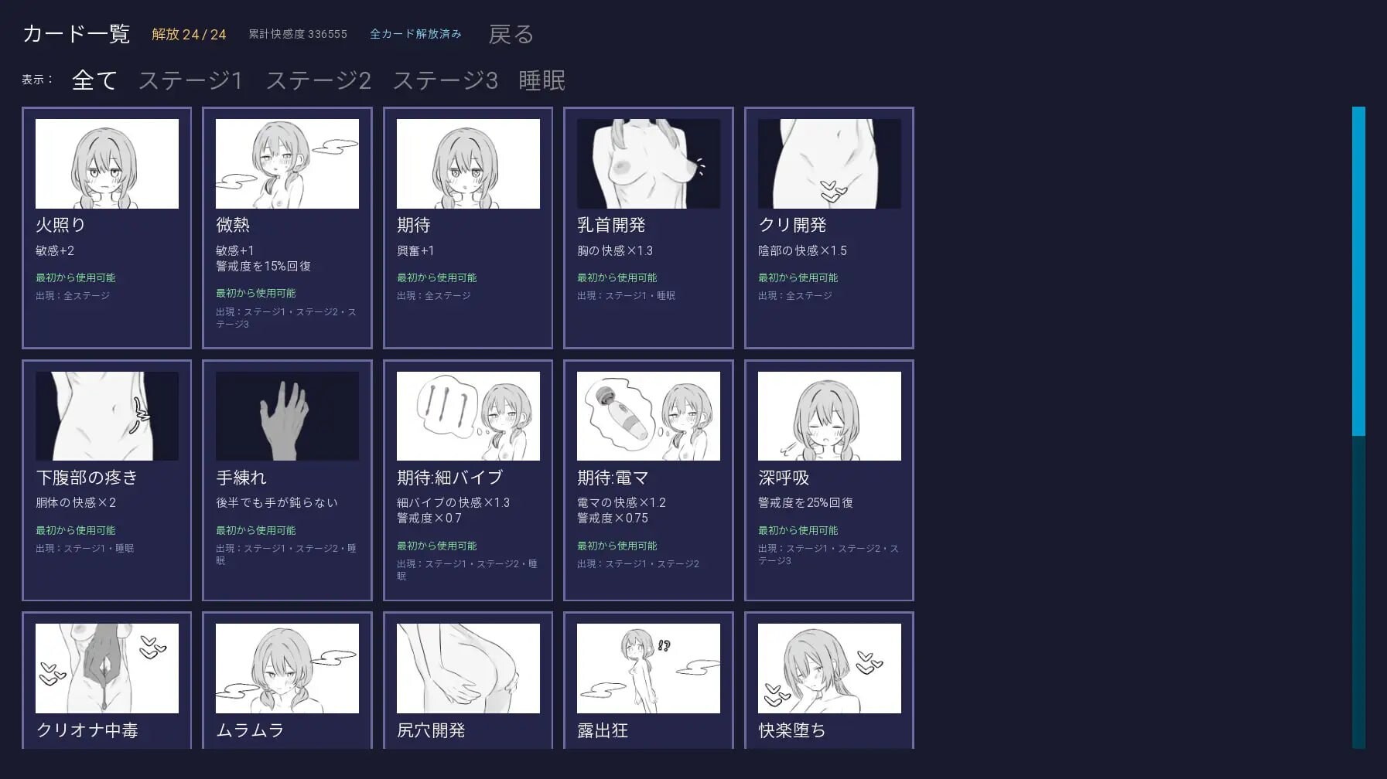Show cards under the 睡眠 tab
This screenshot has height=779, width=1387.
[541, 80]
